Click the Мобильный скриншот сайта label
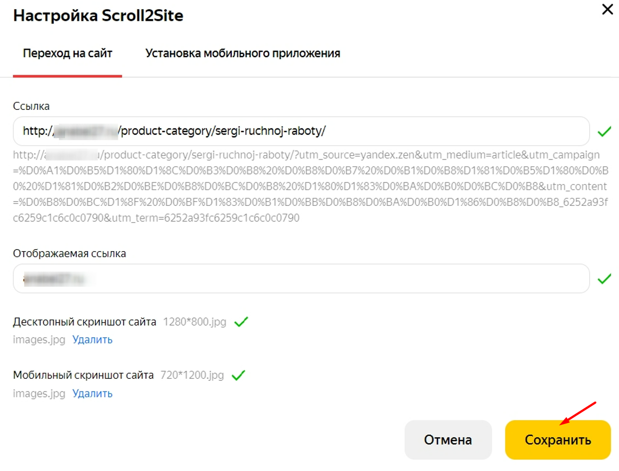 tap(83, 375)
